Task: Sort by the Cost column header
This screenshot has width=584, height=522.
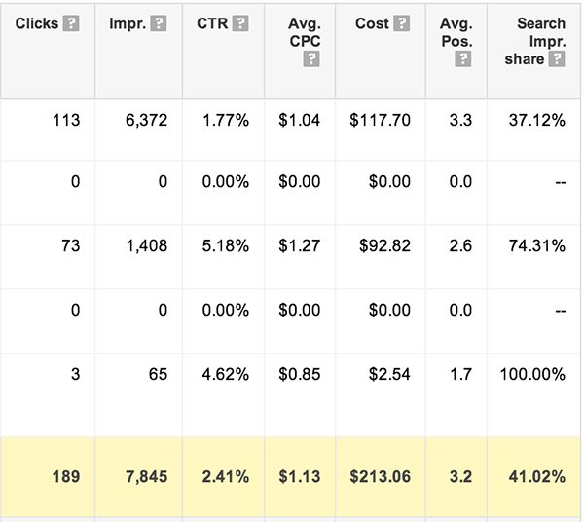Action: point(372,23)
